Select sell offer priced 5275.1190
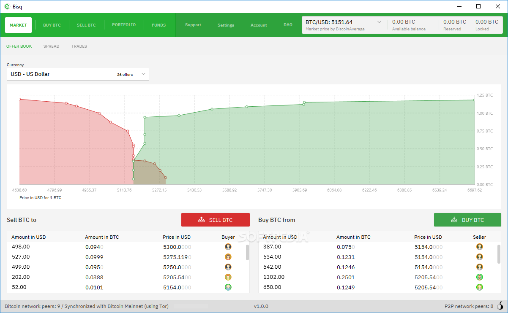The height and width of the screenshot is (313, 508). click(x=126, y=257)
